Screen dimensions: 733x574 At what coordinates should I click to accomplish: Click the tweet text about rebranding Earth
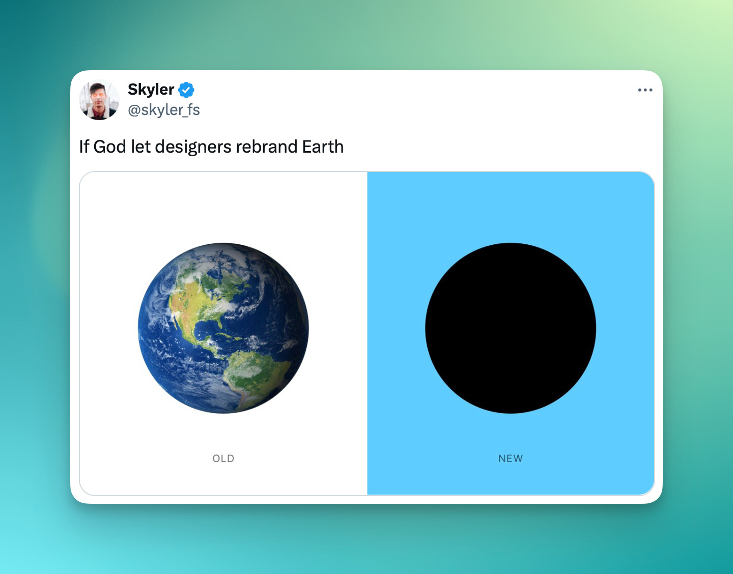(x=211, y=147)
